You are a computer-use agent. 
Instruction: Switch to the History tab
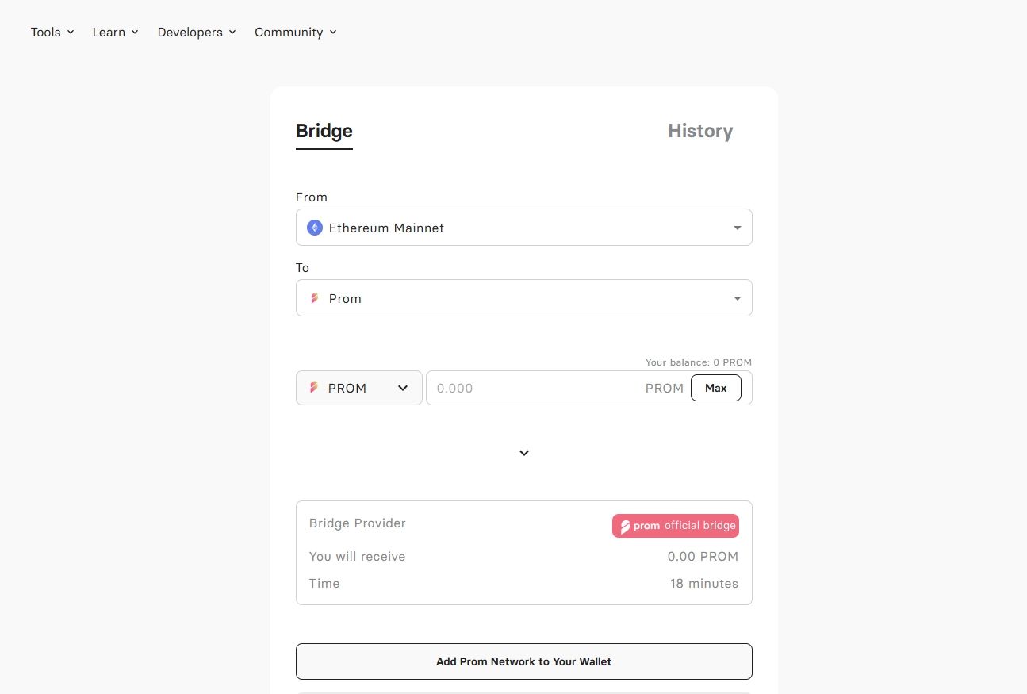(x=700, y=132)
